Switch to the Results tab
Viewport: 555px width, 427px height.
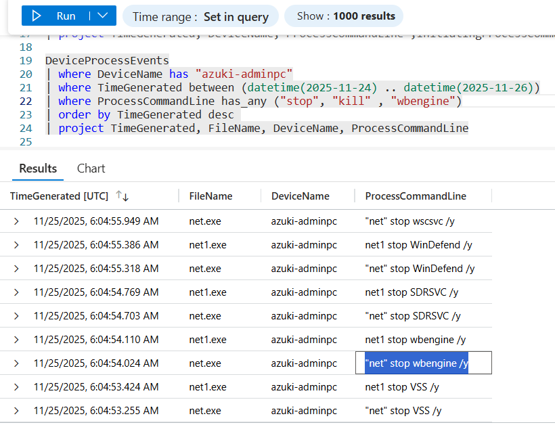click(38, 168)
